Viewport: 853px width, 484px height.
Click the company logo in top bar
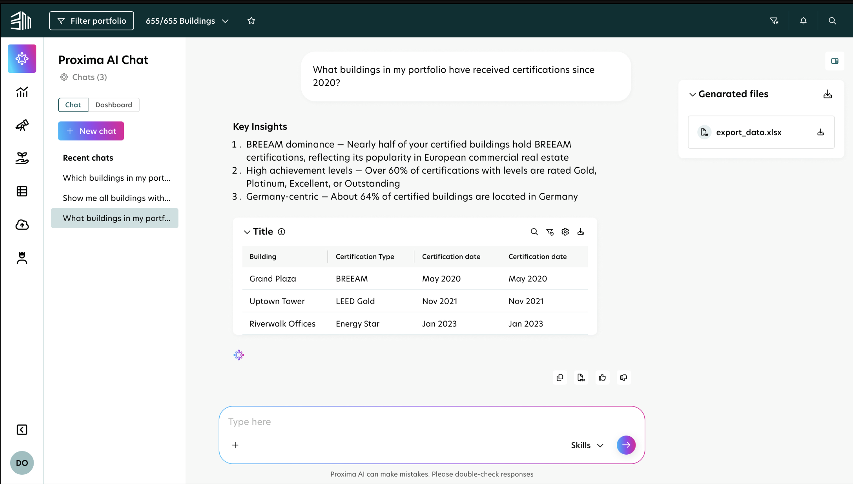pos(21,21)
